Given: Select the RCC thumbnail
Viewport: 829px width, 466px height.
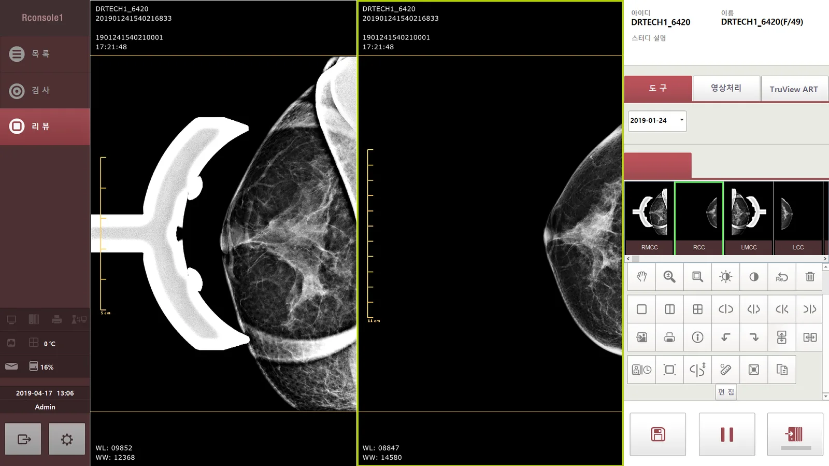Looking at the screenshot, I should (x=699, y=218).
